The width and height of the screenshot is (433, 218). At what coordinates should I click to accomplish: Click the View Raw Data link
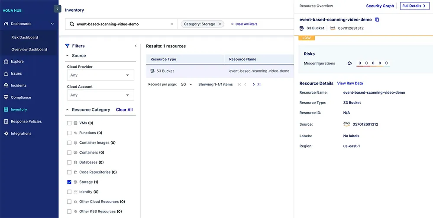[x=350, y=83]
